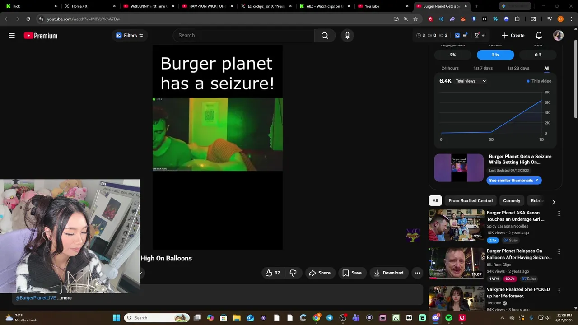The width and height of the screenshot is (578, 325).
Task: Open the taskbar weather widget 74°F
Action: pos(22,318)
